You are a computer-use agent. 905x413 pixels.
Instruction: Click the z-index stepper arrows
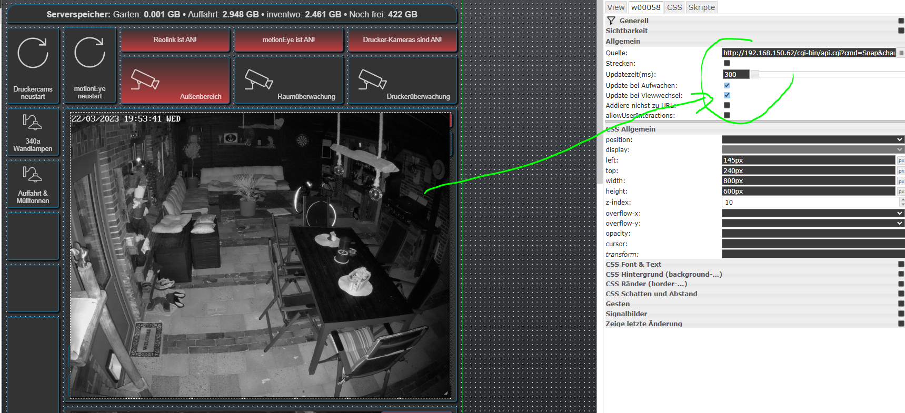coord(902,202)
